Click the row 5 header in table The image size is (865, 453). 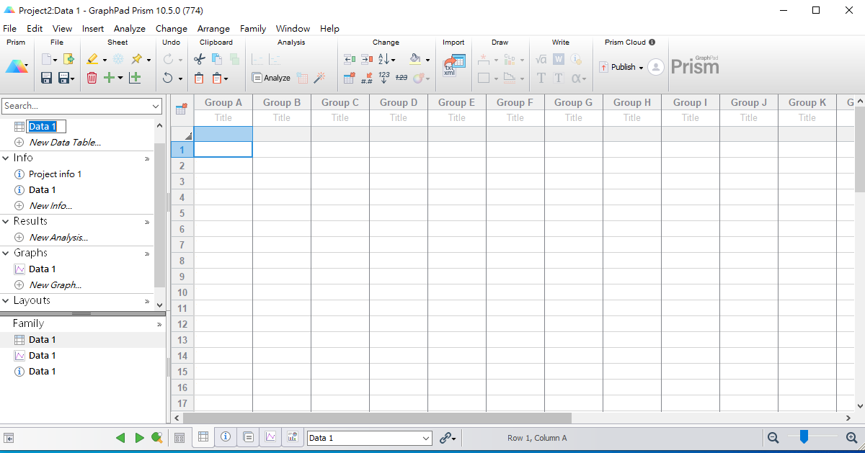pyautogui.click(x=182, y=213)
